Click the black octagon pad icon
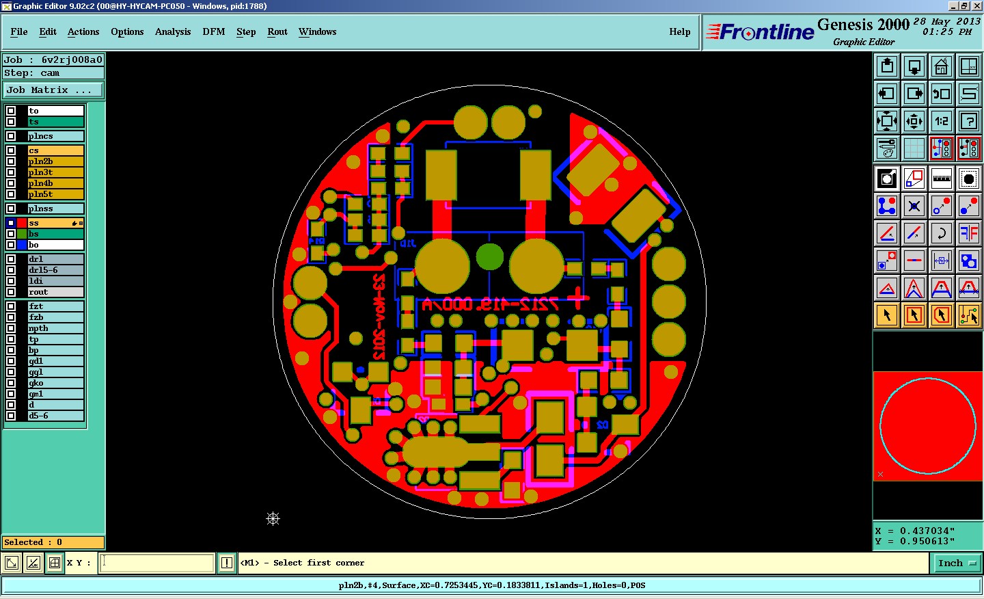984x599 pixels. pos(969,178)
